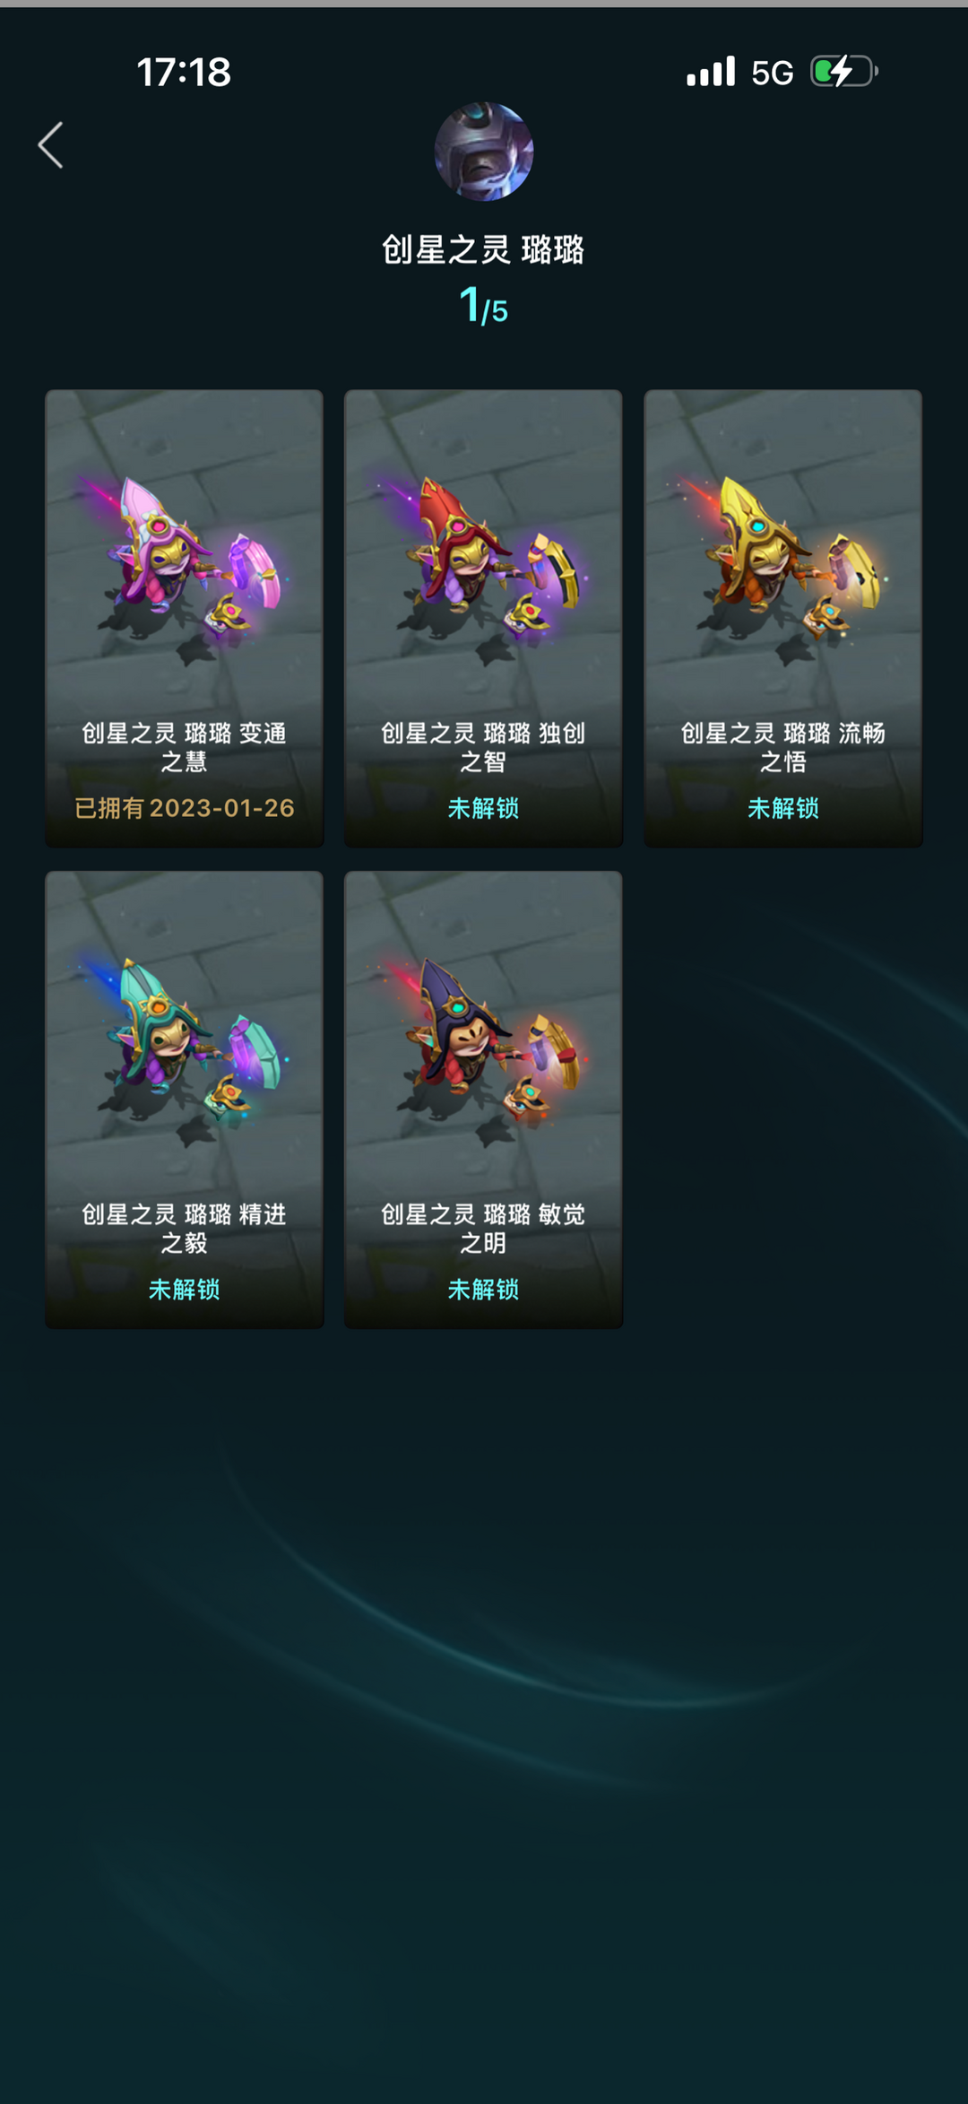The image size is (968, 2104).
Task: Tap the cellular signal bars icon
Action: tap(711, 72)
